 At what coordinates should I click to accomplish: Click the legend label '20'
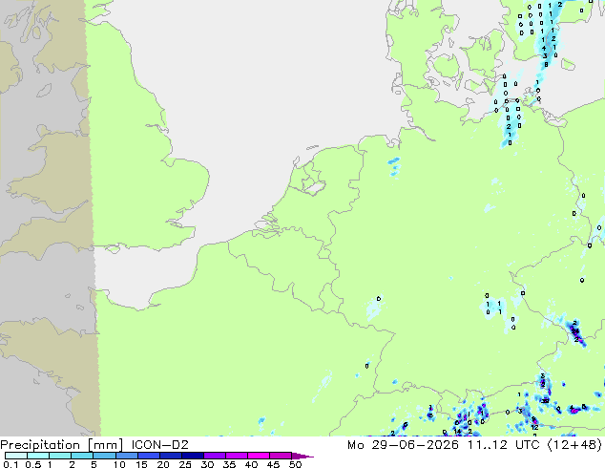coord(163,464)
